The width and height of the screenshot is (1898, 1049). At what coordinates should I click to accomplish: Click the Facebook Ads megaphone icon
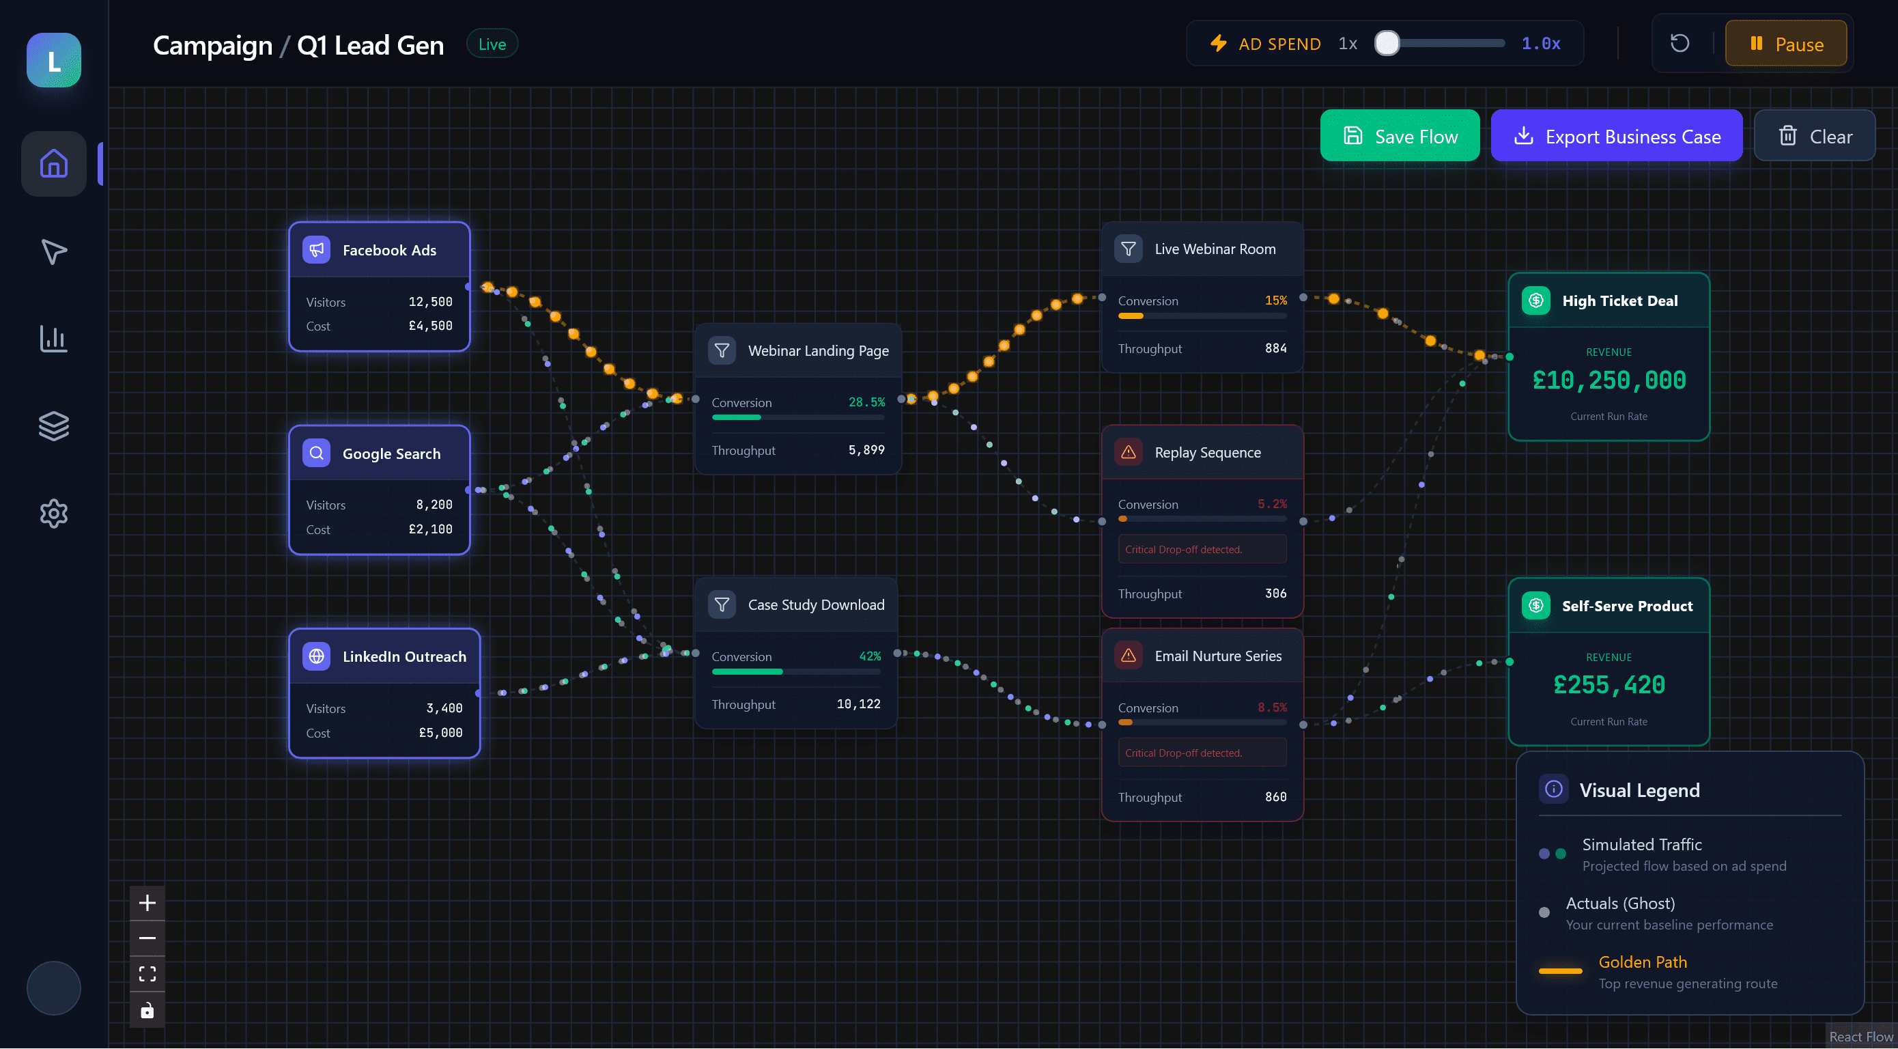[x=316, y=250]
